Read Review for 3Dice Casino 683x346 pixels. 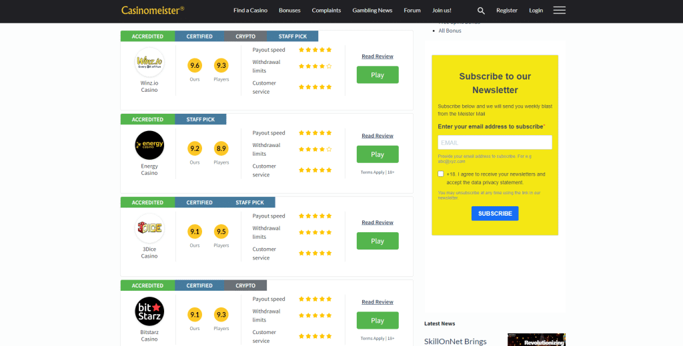coord(378,222)
